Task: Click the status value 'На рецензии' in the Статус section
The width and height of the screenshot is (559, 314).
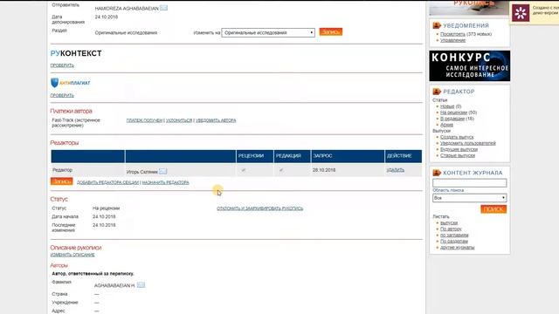Action: tap(107, 208)
